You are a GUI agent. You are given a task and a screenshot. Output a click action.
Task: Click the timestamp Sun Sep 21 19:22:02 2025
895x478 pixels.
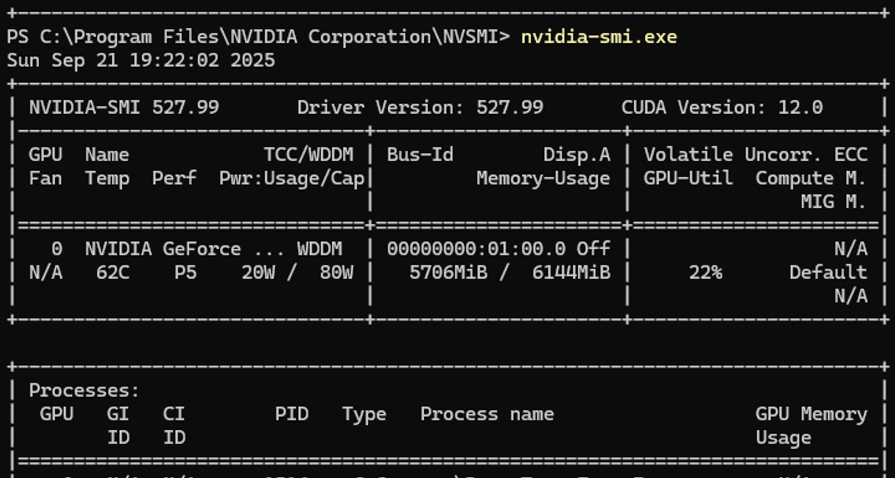(140, 60)
